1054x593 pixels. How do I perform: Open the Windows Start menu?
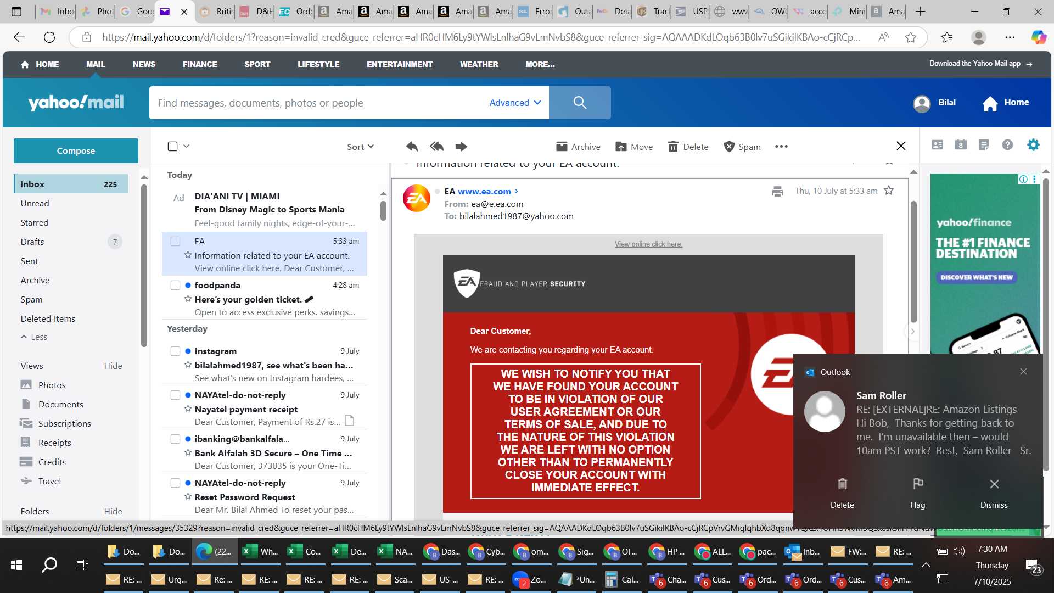(16, 565)
